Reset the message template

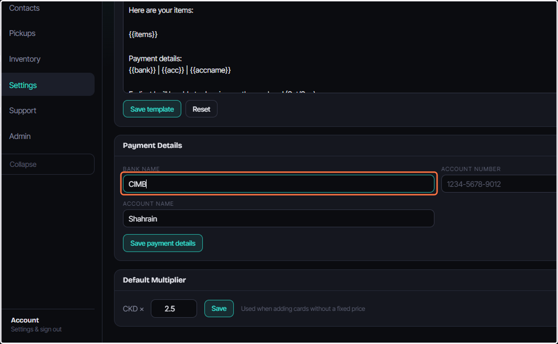point(201,109)
